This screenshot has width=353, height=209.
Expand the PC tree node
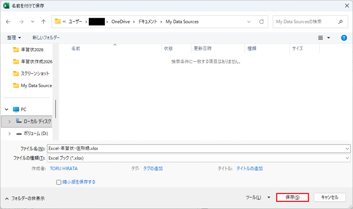(x=8, y=109)
